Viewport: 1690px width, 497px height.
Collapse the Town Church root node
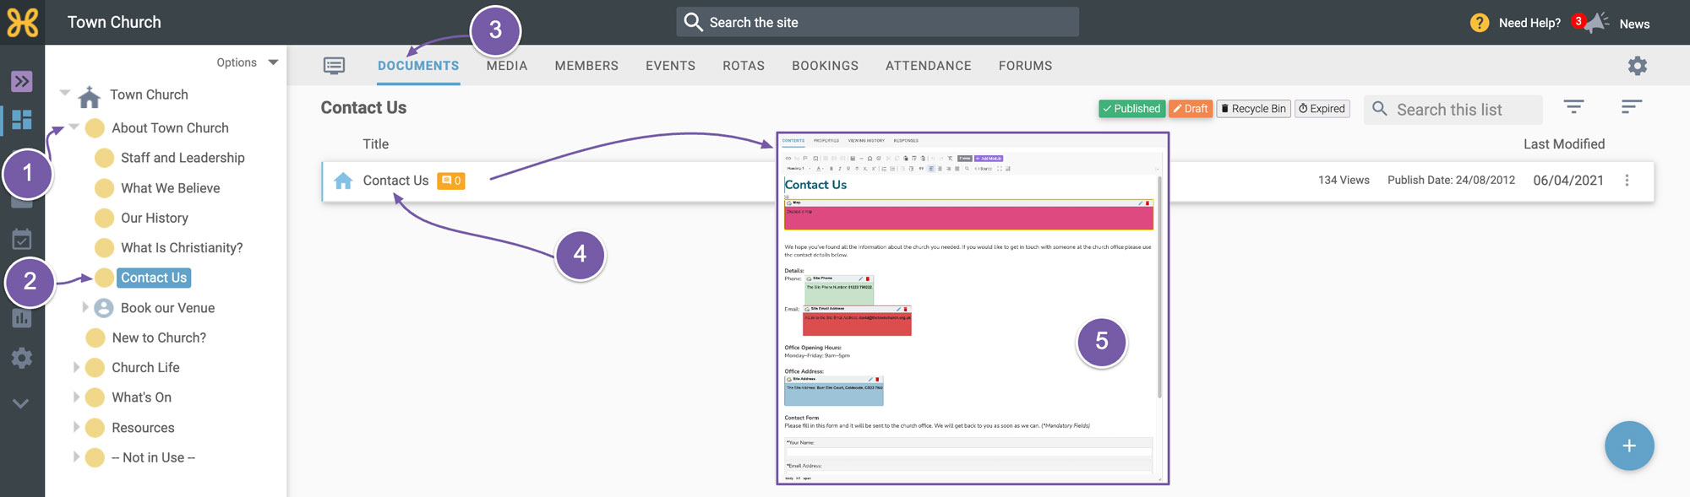click(x=65, y=93)
